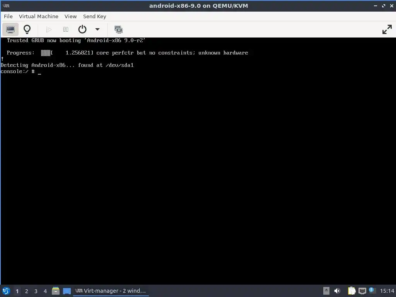The width and height of the screenshot is (396, 297).
Task: Open the volume control tray icon
Action: 337,291
